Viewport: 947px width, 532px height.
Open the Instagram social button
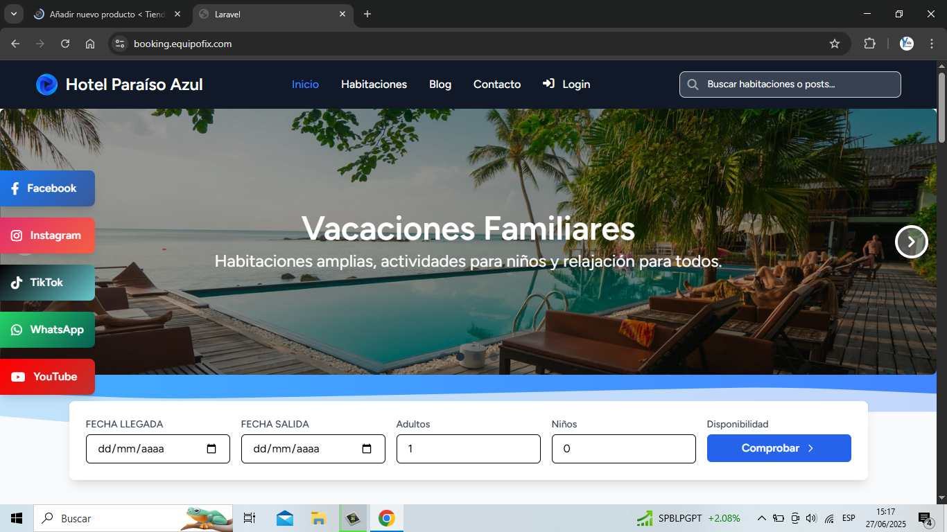click(47, 236)
